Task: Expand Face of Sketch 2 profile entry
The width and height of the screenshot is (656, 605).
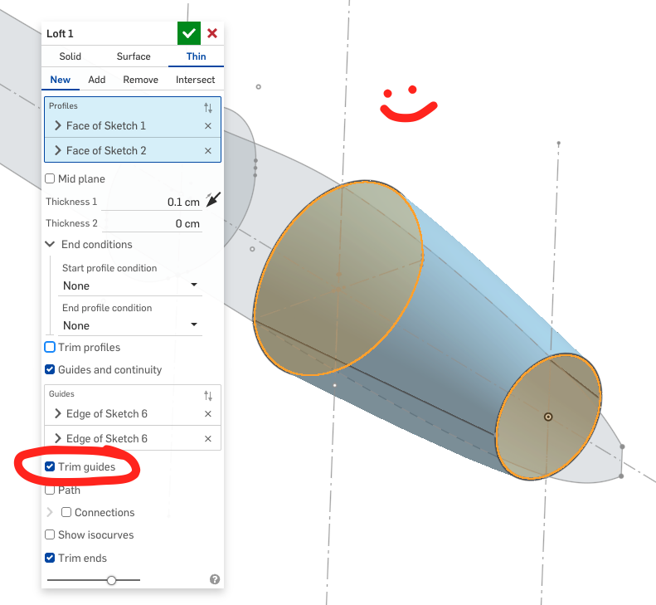Action: tap(58, 150)
